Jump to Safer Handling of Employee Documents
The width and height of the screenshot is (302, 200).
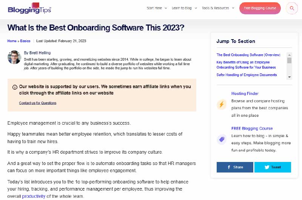247,75
